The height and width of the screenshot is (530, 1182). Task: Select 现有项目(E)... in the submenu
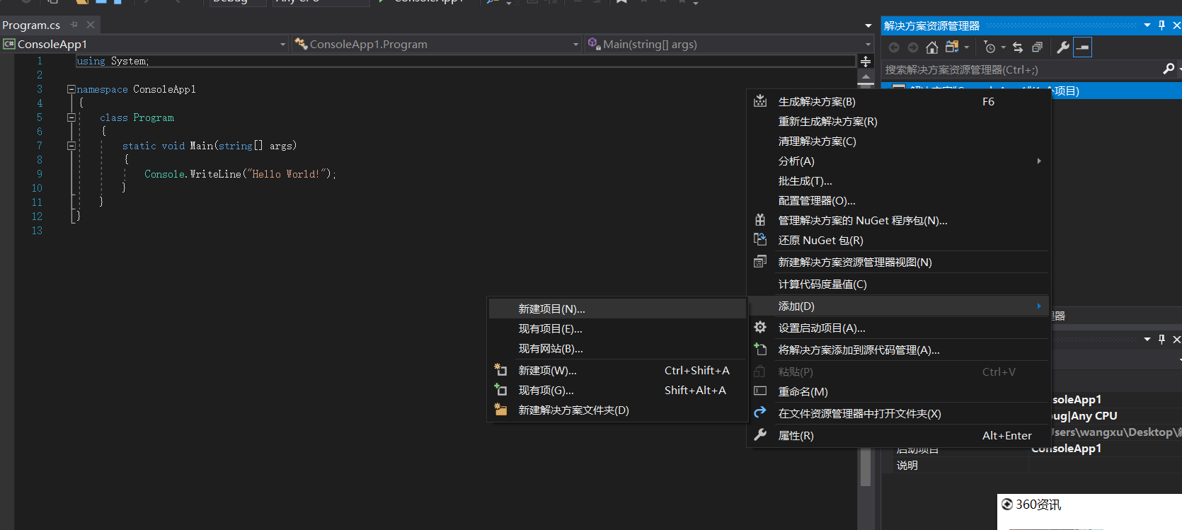pos(617,329)
